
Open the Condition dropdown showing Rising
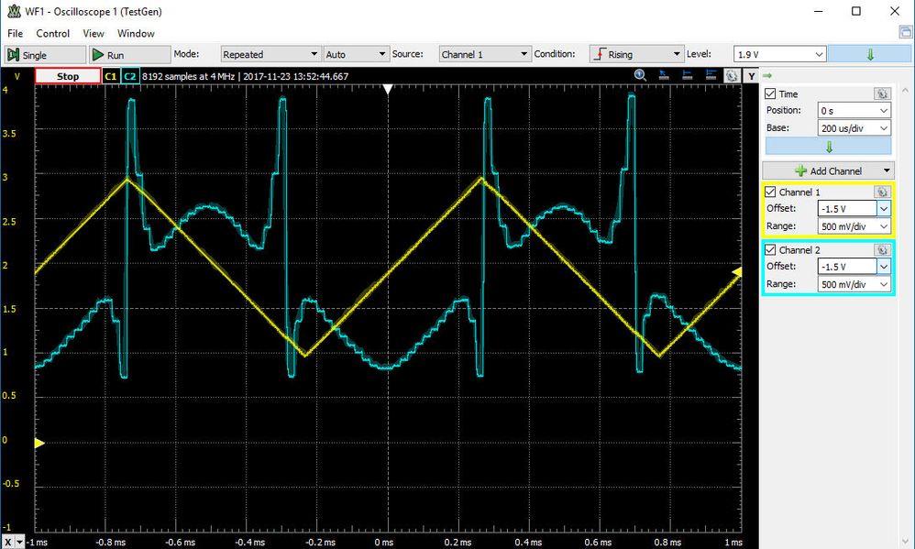click(636, 54)
